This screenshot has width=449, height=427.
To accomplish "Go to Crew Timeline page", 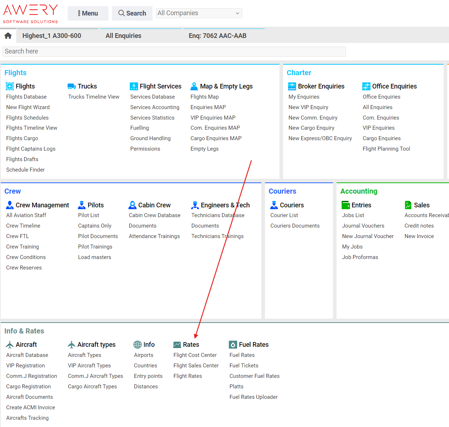I will pos(23,226).
